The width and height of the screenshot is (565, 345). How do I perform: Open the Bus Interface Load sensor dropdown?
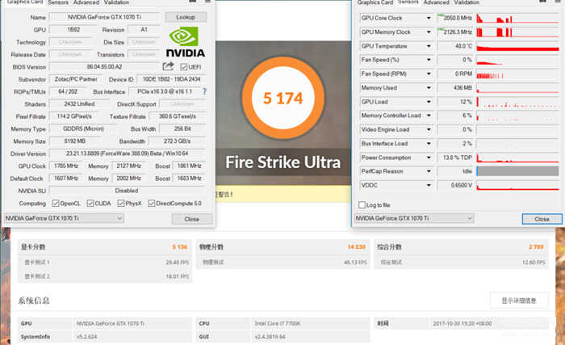point(429,144)
